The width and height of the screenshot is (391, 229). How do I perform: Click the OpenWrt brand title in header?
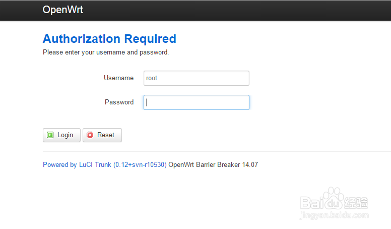[62, 10]
